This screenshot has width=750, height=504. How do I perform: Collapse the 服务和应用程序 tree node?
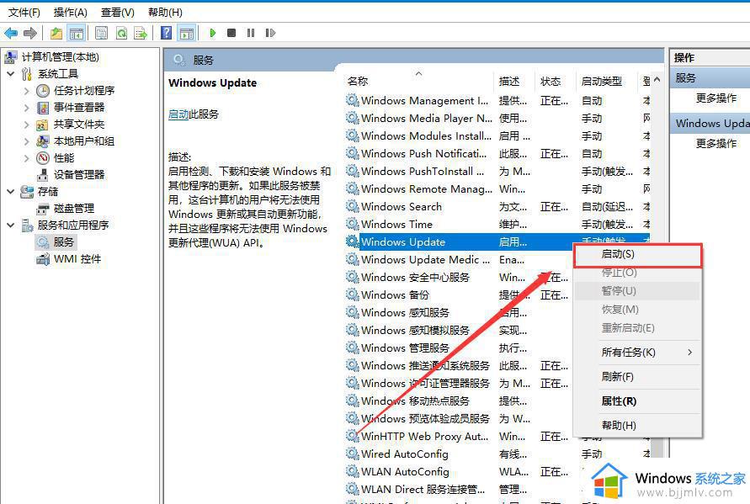11,225
